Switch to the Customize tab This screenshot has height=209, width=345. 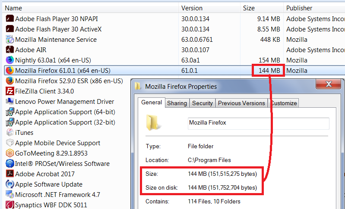pyautogui.click(x=284, y=103)
